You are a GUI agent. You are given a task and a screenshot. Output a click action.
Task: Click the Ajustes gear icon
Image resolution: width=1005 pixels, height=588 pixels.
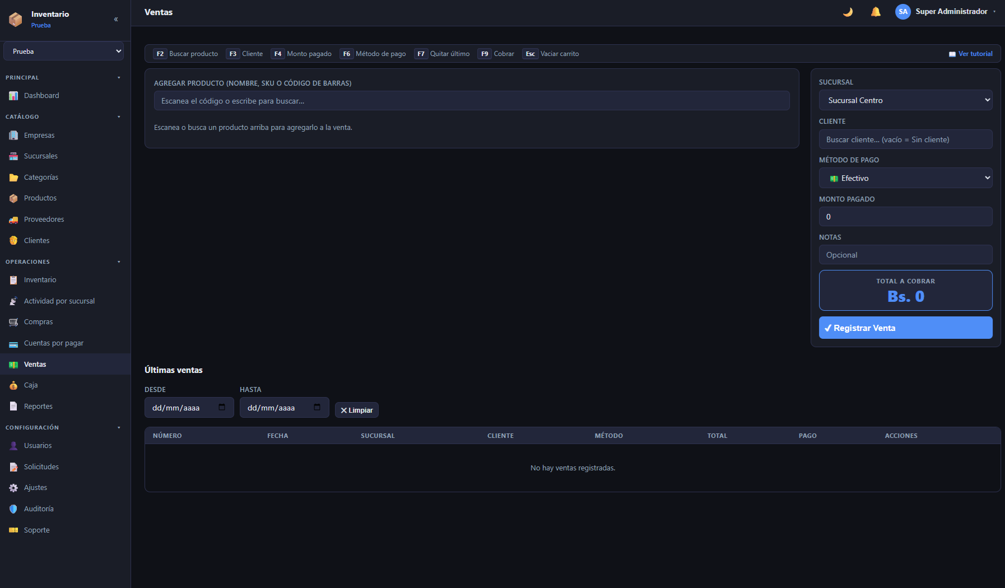(x=13, y=488)
